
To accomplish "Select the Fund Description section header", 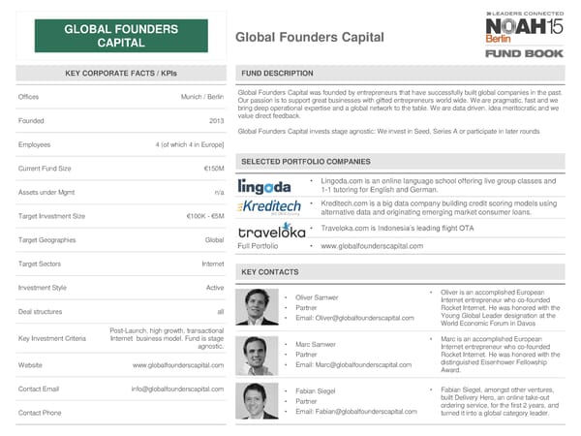I will point(277,74).
